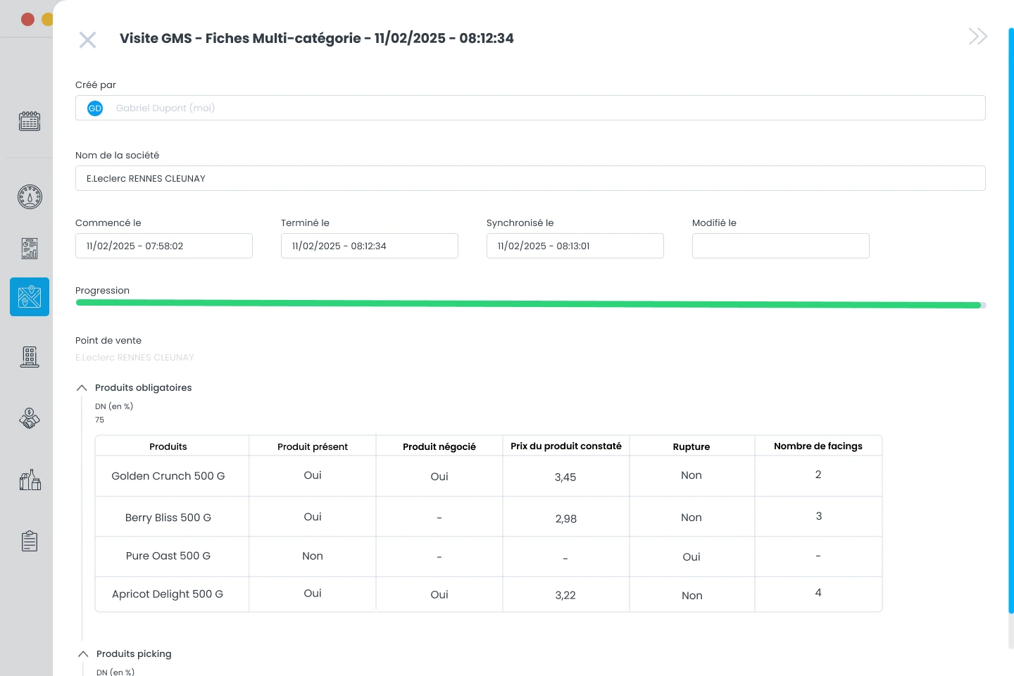Click the empty Modifié le field
Screen dimensions: 1014x676
[x=781, y=246]
